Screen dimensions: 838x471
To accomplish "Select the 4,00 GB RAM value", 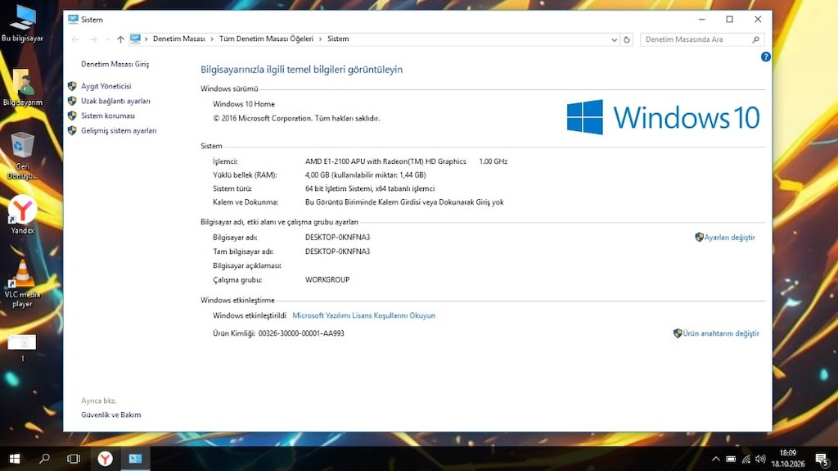I will tap(366, 175).
